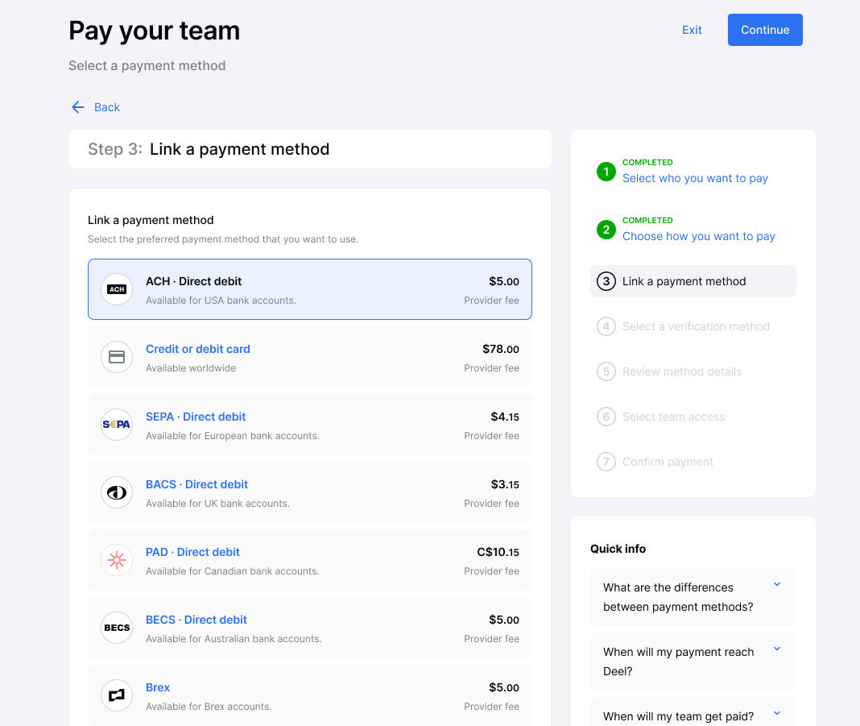
Task: Click the ACH circular logo icon
Action: coord(117,289)
